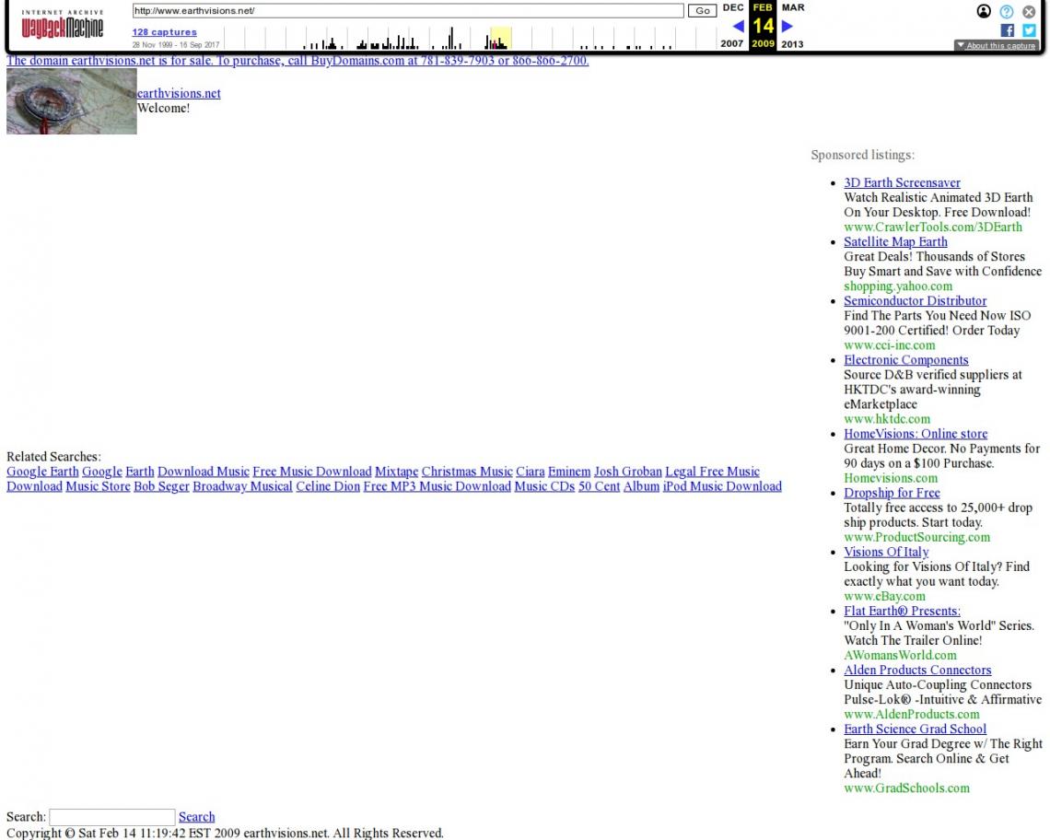The width and height of the screenshot is (1050, 840).
Task: Close the Wayback toolbar
Action: [x=1029, y=11]
